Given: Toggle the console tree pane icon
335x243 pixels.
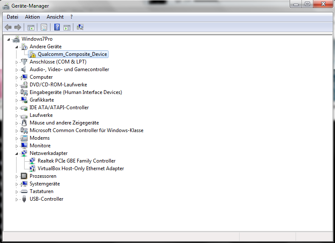Looking at the screenshot, I should (31, 28).
